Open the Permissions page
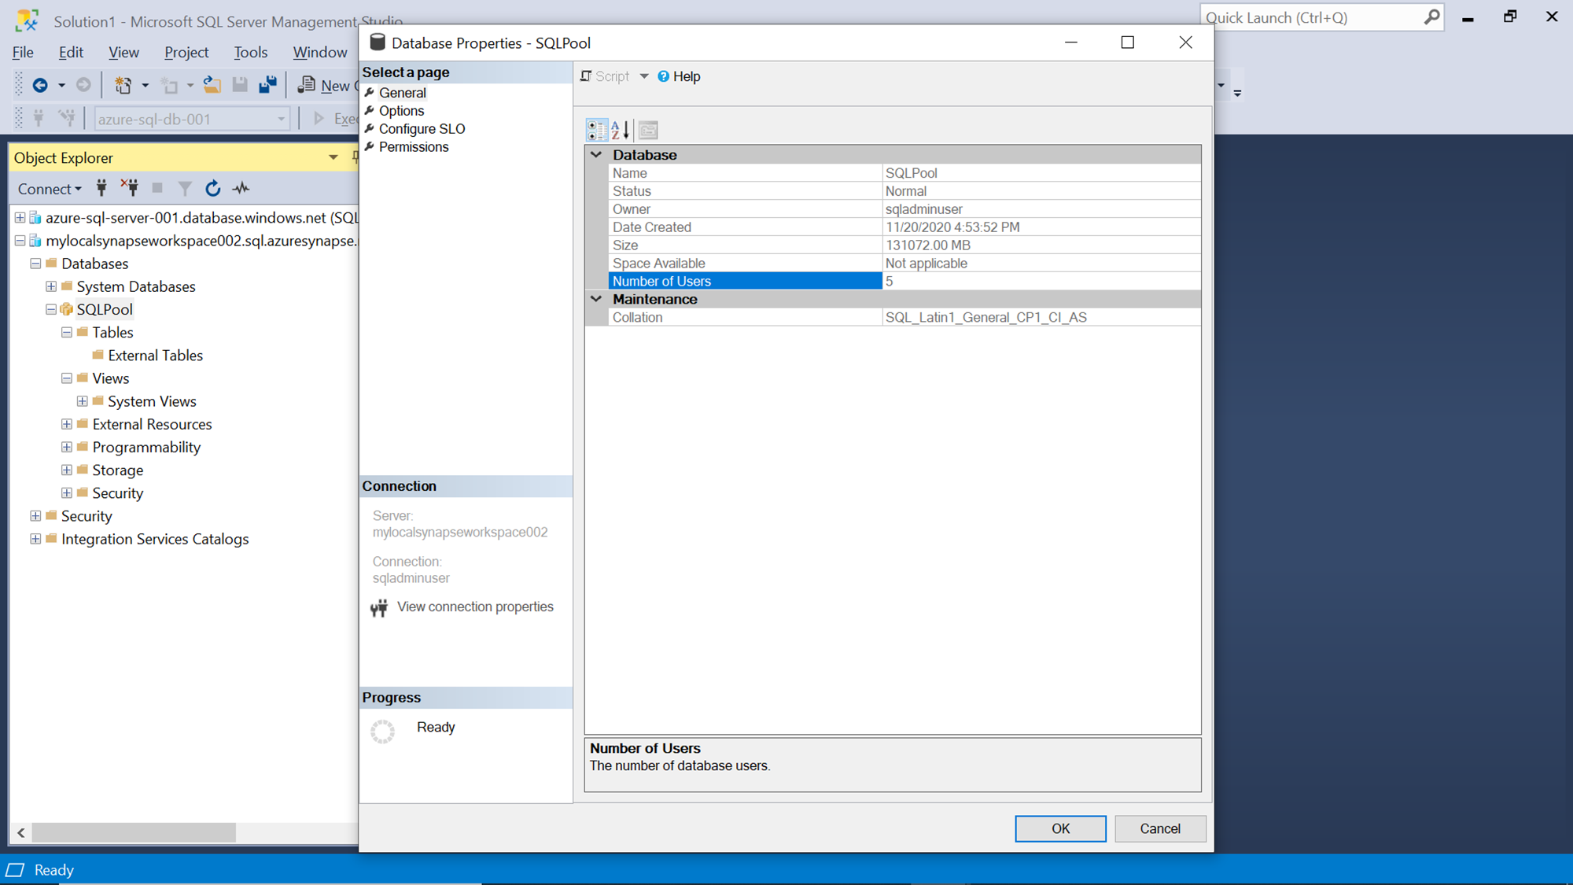The image size is (1573, 885). 414,147
